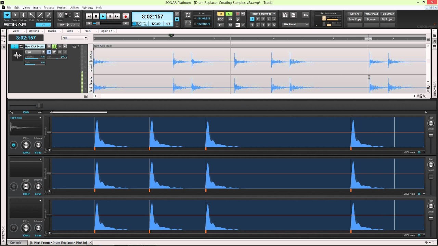
Task: Expand the Tracks dropdown
Action: pyautogui.click(x=53, y=31)
